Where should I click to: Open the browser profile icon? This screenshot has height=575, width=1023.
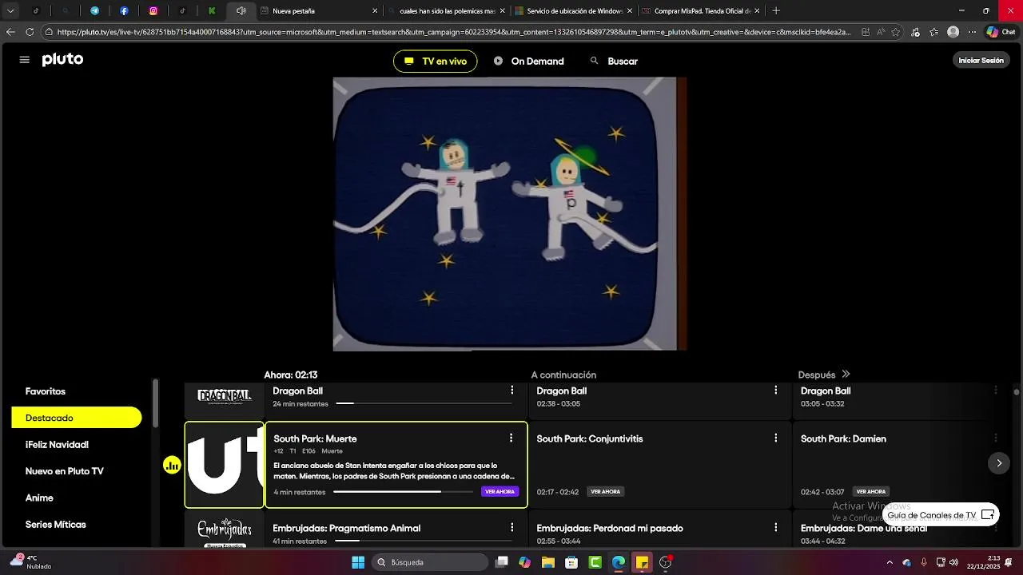[953, 32]
